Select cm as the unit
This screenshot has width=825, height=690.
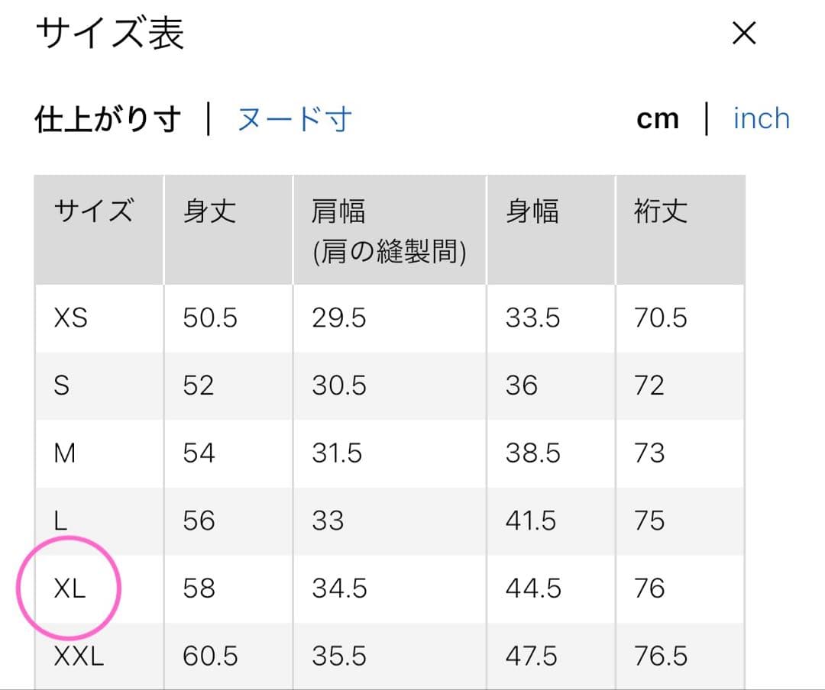657,119
